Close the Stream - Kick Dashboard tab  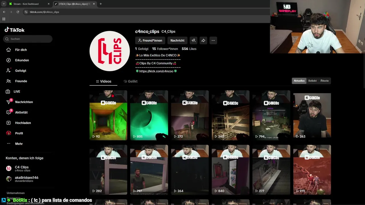point(48,4)
